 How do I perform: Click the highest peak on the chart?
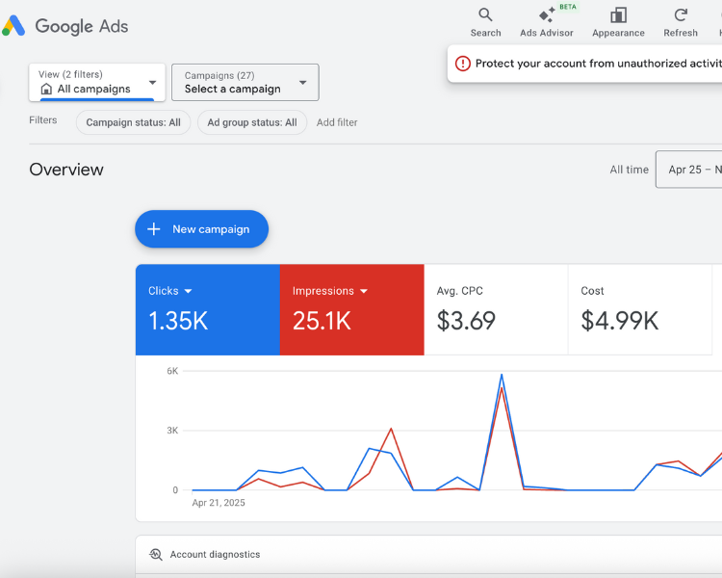click(x=502, y=376)
